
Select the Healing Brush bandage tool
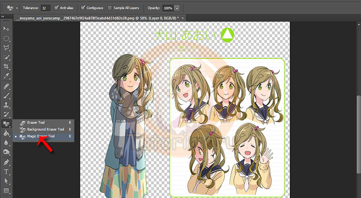6,86
